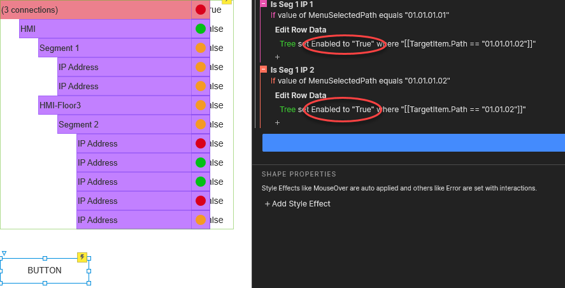Select the BUTTON widget on canvas

(x=45, y=270)
